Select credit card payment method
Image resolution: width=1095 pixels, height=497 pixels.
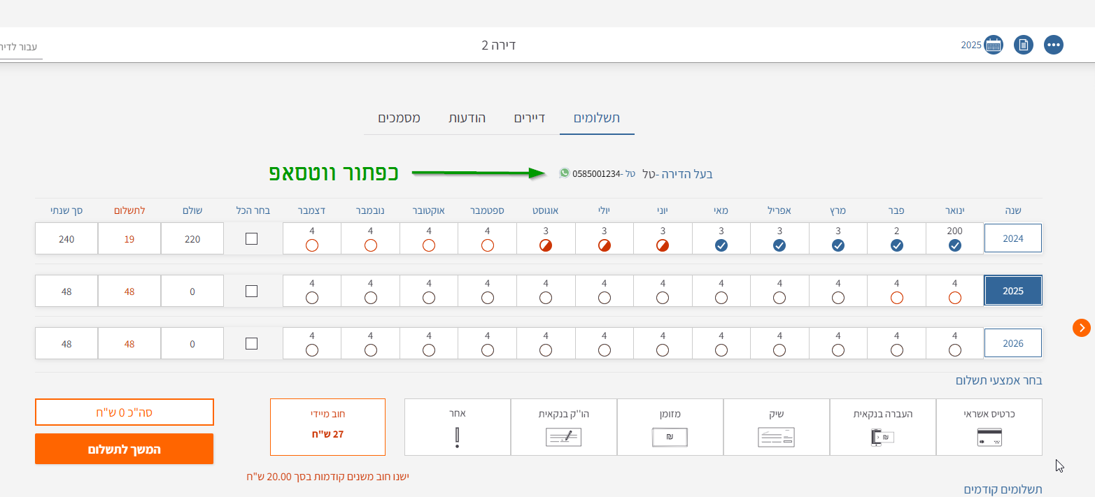989,426
